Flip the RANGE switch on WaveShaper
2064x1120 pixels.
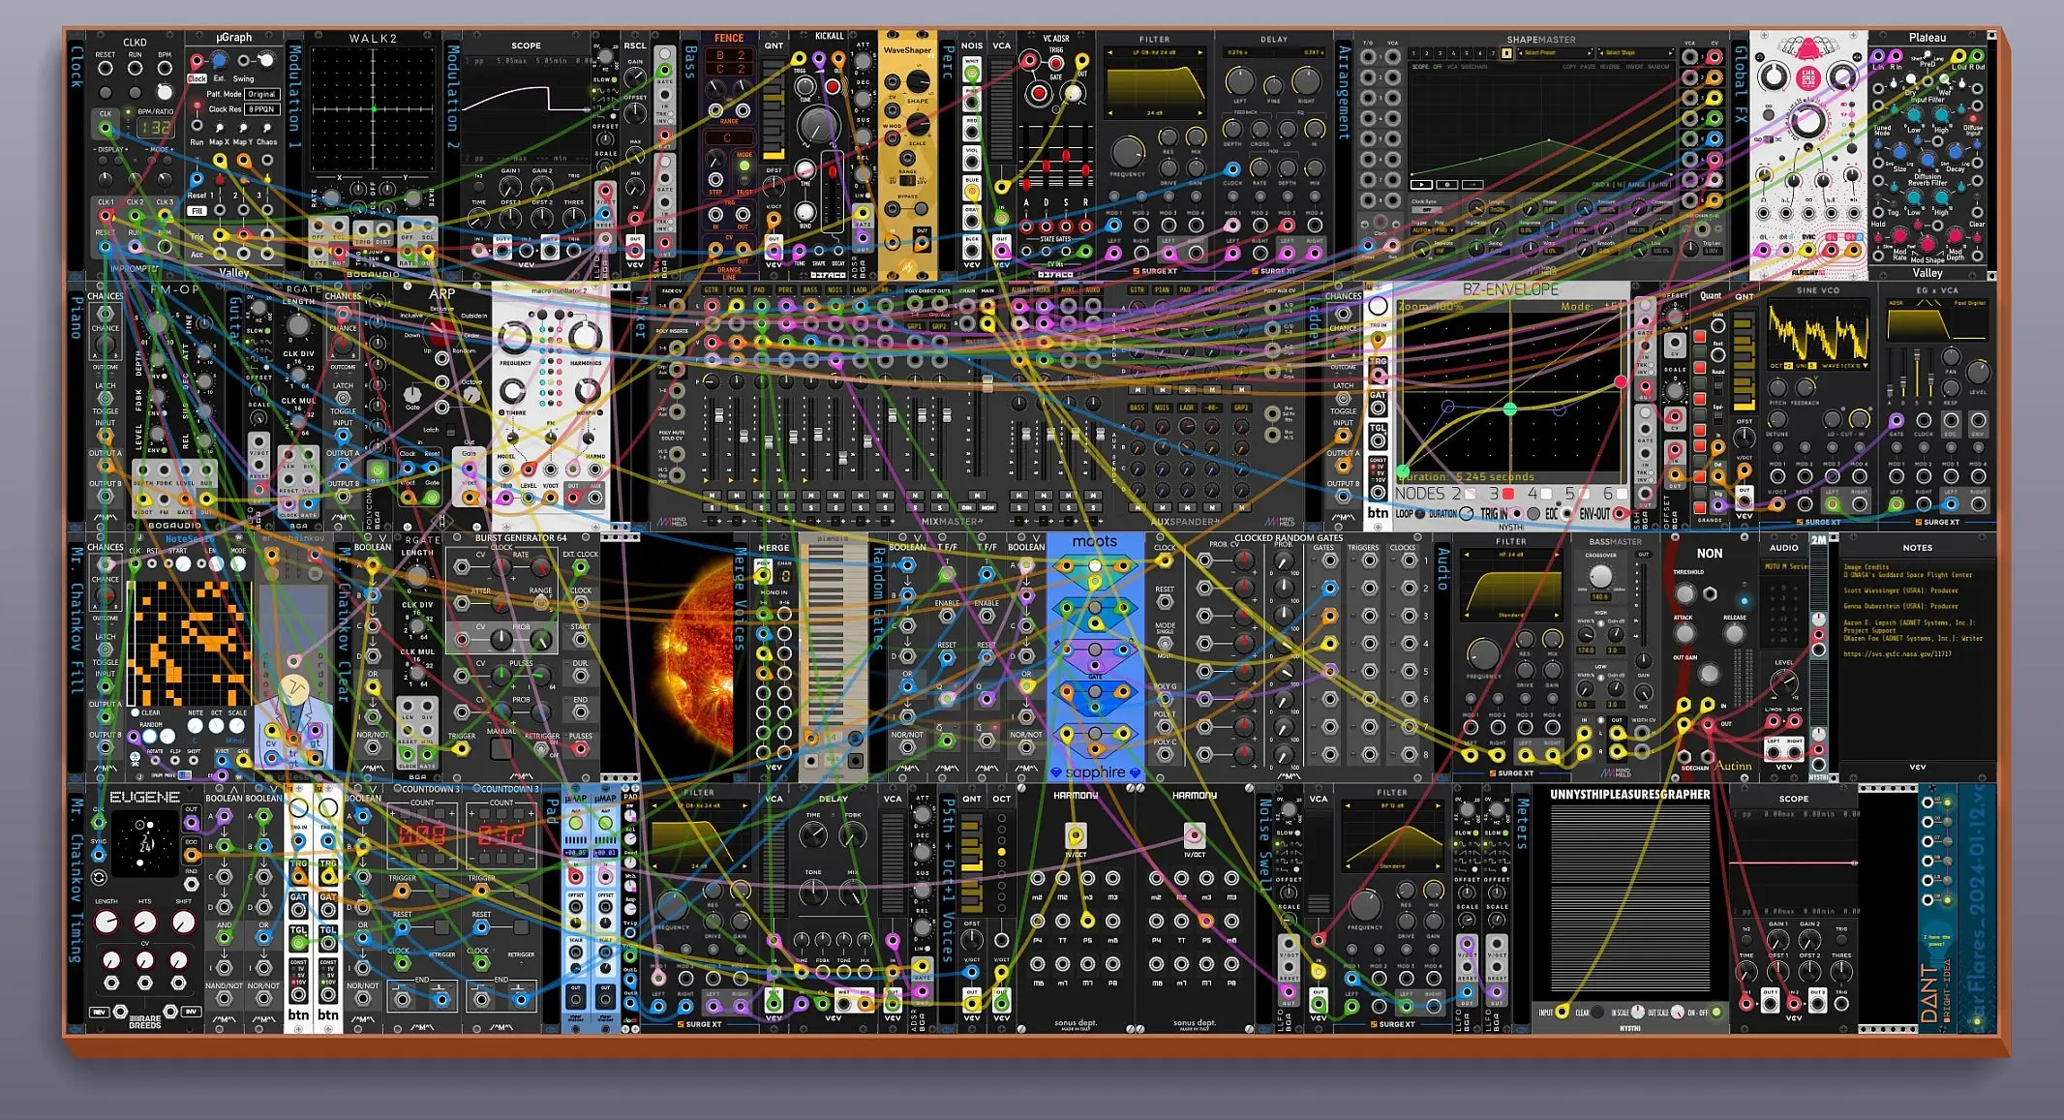click(x=907, y=182)
